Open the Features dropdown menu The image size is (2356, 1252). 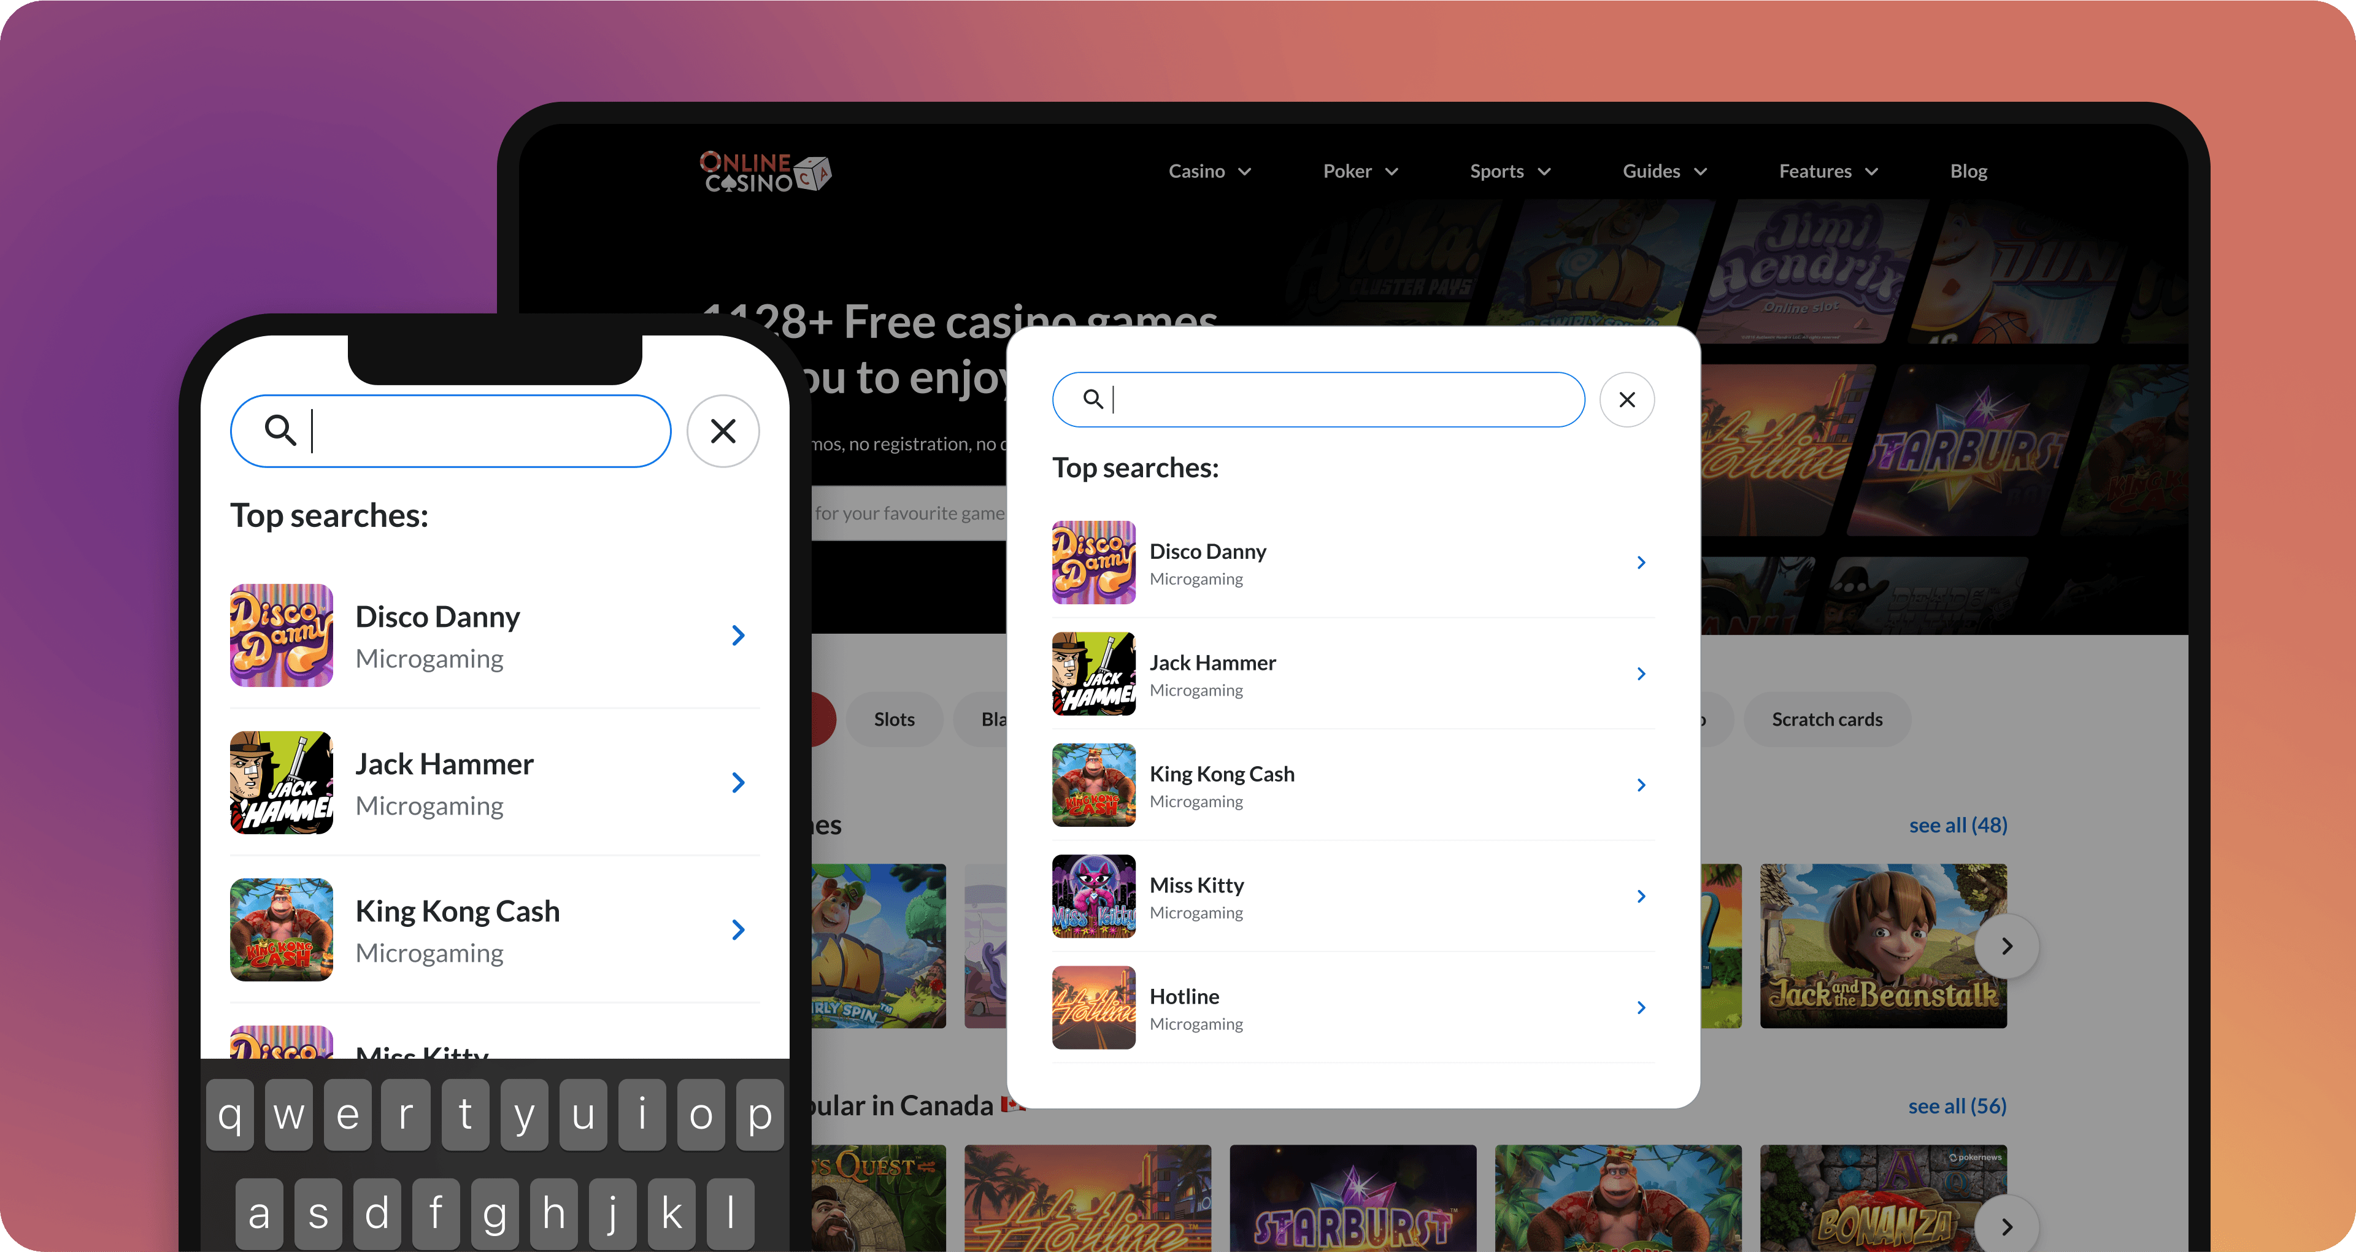1829,171
